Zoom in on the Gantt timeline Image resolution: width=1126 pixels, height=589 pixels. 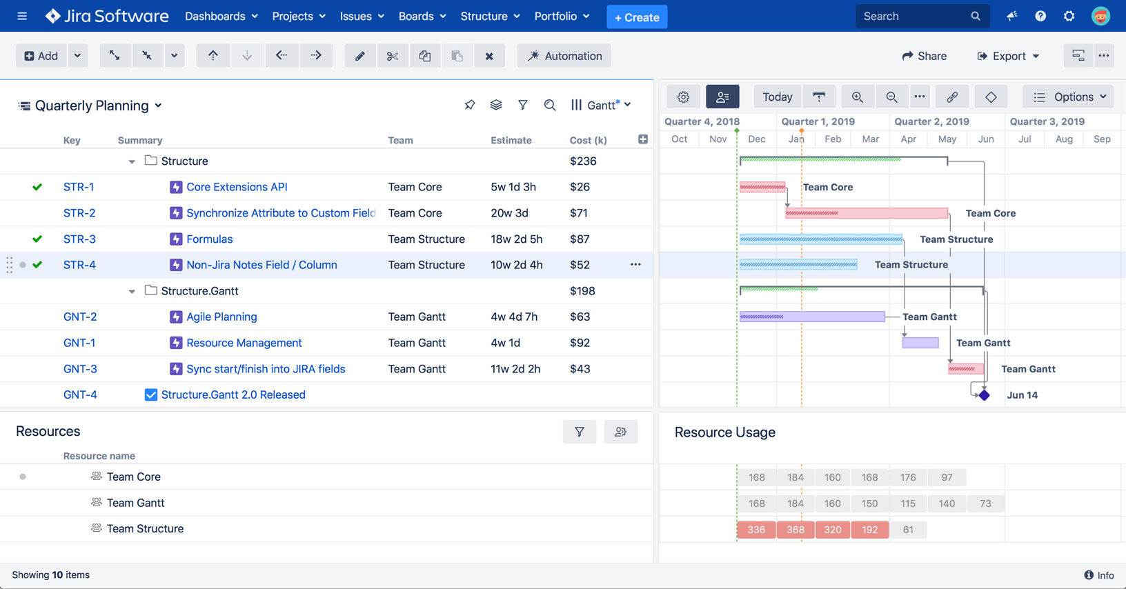coord(858,97)
